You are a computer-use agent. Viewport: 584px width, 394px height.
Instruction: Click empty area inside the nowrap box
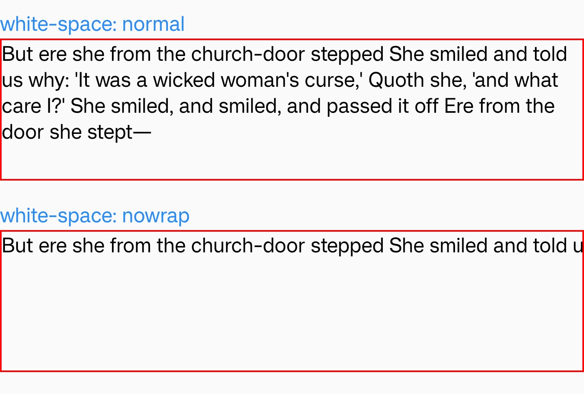point(292,312)
